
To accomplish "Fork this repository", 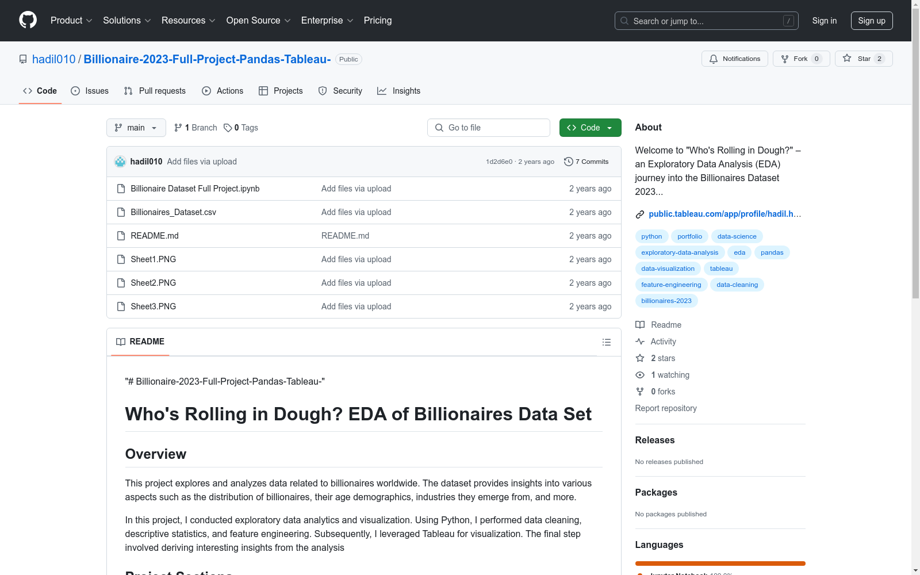I will point(801,59).
